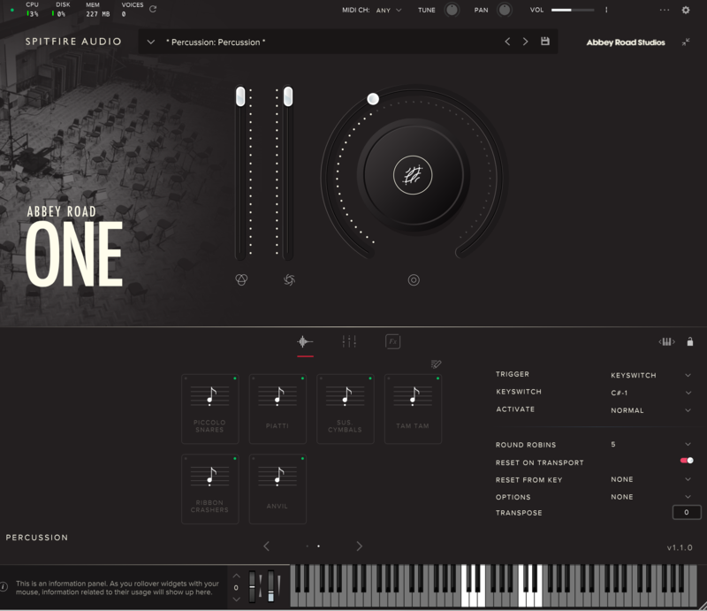The image size is (707, 611).
Task: Select the Piccolo Snares technique
Action: (209, 409)
